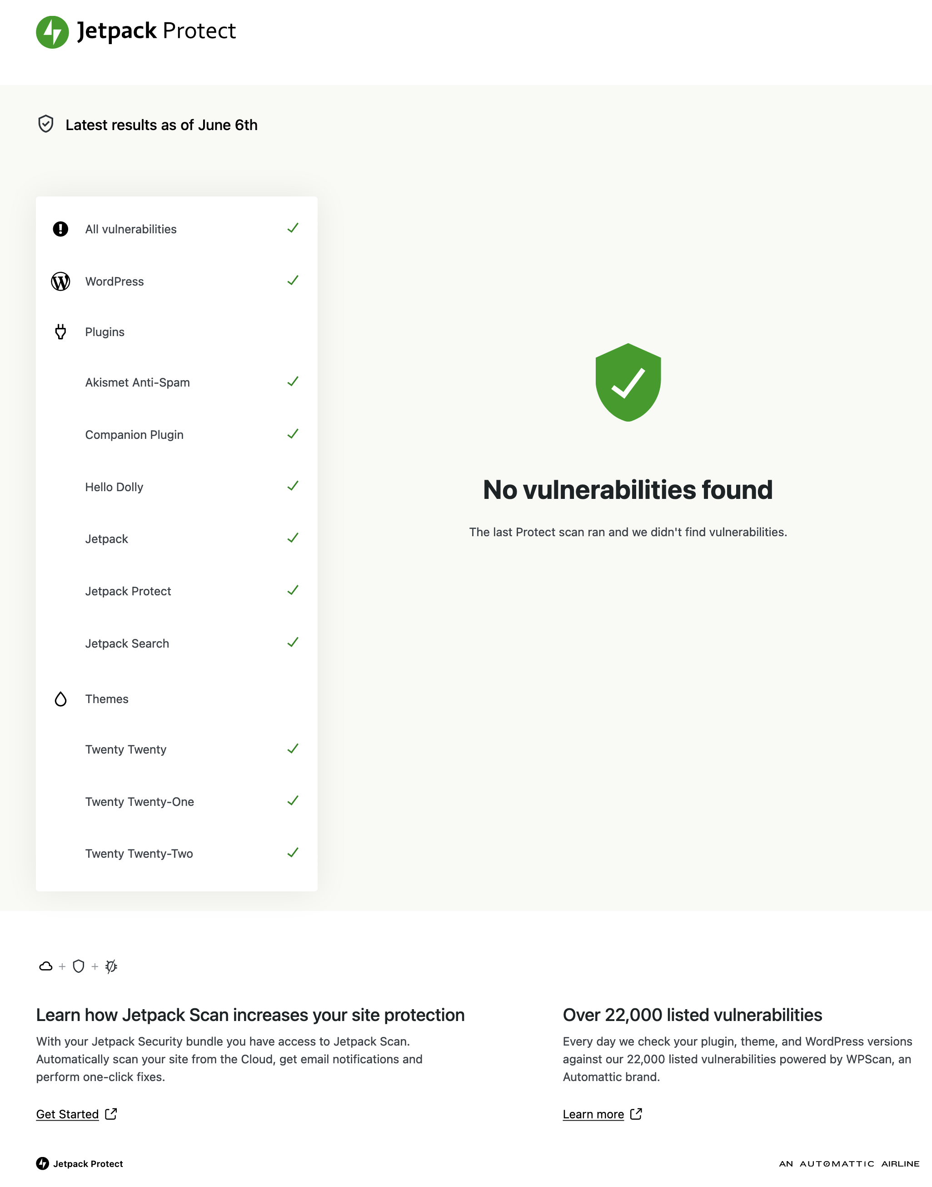Open the Hello Dolly plugin entry

coord(114,487)
